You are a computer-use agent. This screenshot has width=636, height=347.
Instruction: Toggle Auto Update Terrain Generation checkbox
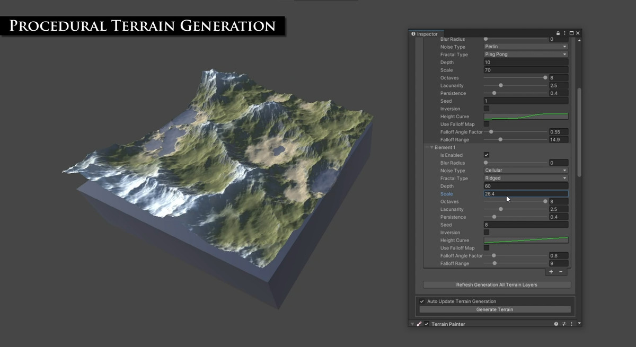coord(422,301)
